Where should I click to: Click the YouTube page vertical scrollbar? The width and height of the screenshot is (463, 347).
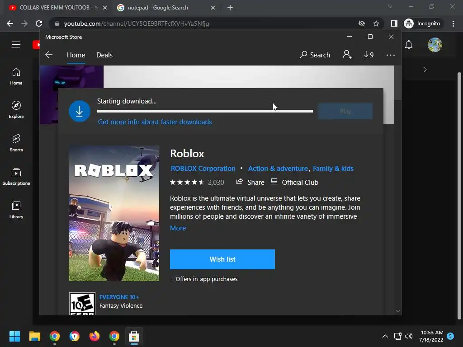[x=459, y=196]
